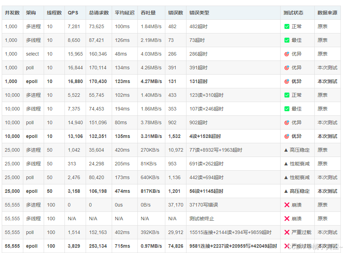Click the triangle icon in the 25,000 poll row

pos(286,177)
